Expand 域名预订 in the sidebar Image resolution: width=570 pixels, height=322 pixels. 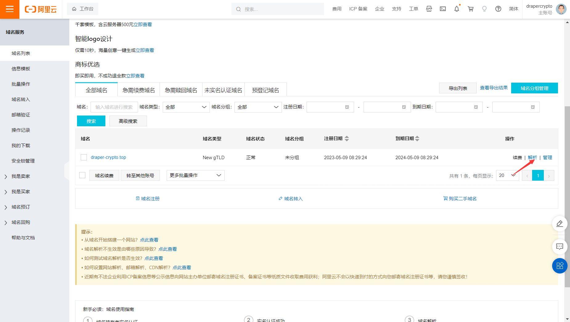[21, 207]
